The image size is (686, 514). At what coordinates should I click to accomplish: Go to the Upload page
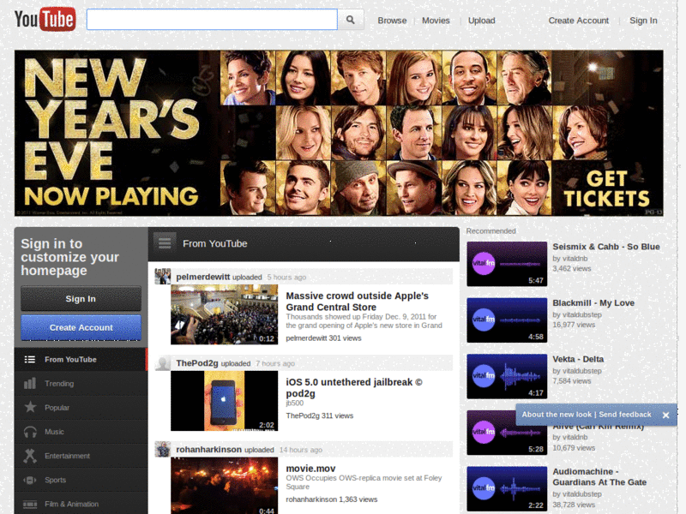click(x=482, y=21)
